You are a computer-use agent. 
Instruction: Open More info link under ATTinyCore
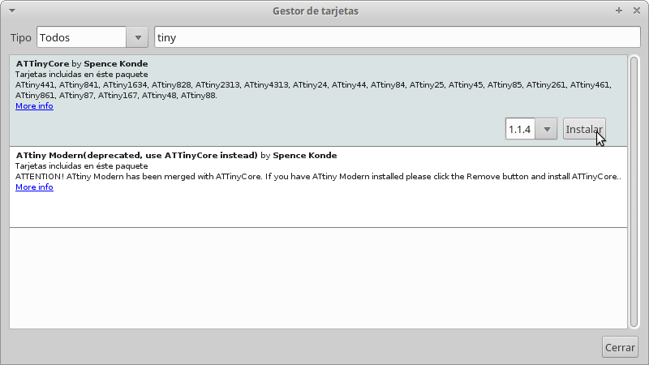point(34,105)
